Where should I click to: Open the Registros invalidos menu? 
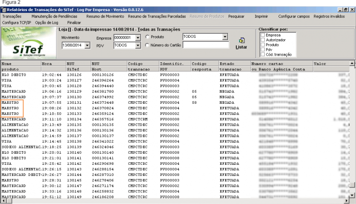[x=329, y=16]
